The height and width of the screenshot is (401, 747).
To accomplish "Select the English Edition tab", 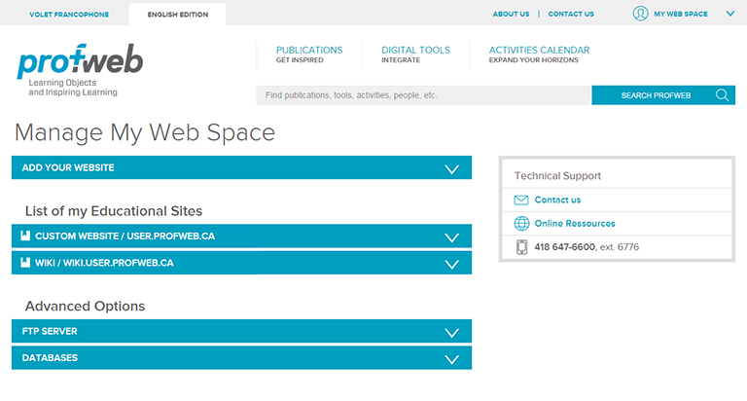I will pos(178,15).
